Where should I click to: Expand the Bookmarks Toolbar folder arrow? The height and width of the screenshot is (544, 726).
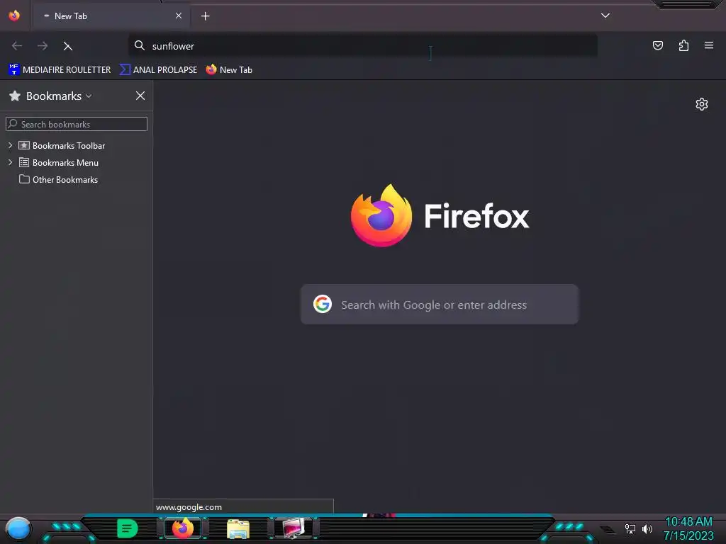[x=11, y=145]
